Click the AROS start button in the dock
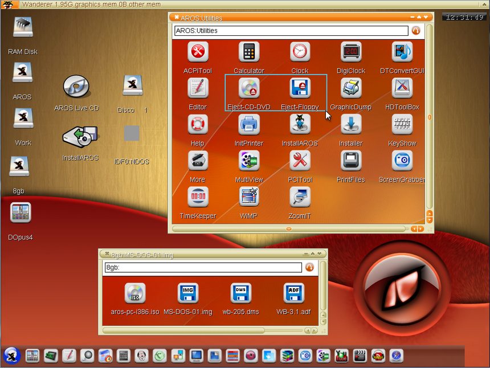The height and width of the screenshot is (368, 490). (12, 355)
